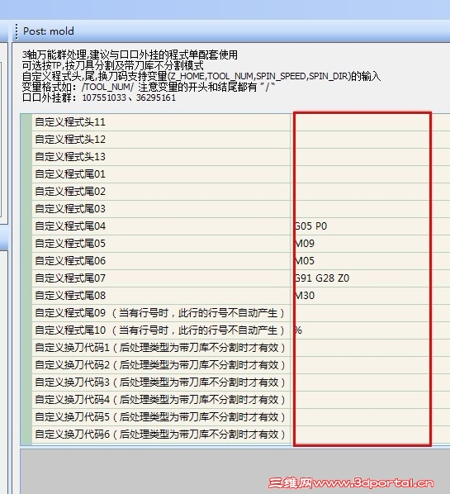Click the description line starting 3轴万能群处理
This screenshot has height=494, width=450.
tap(130, 55)
